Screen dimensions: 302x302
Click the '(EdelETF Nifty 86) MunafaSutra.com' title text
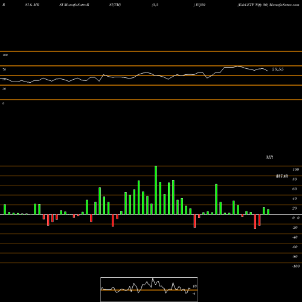(268, 5)
